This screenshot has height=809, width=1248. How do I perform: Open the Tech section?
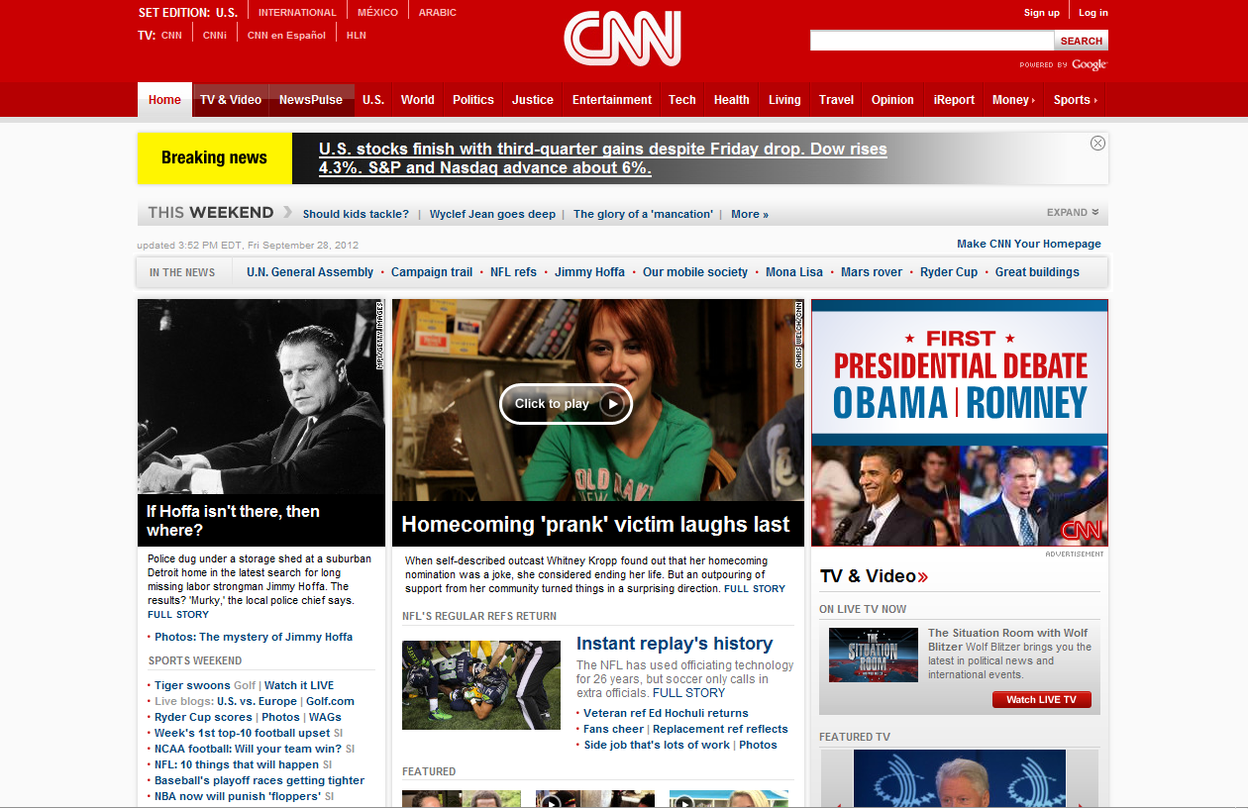pos(682,100)
